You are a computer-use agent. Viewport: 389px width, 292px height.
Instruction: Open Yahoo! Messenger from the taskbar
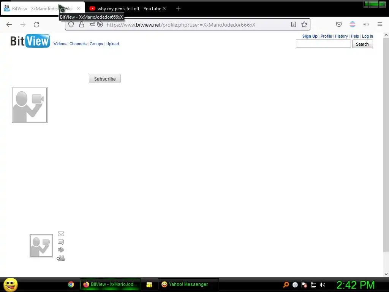(x=188, y=284)
